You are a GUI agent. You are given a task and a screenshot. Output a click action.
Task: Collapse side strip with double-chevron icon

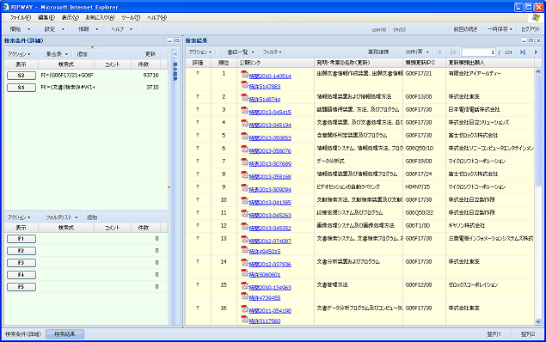175,54
